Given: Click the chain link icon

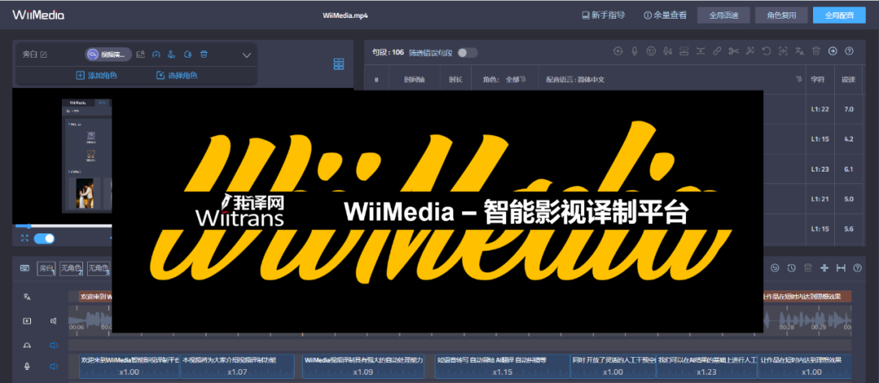Looking at the screenshot, I should point(717,51).
